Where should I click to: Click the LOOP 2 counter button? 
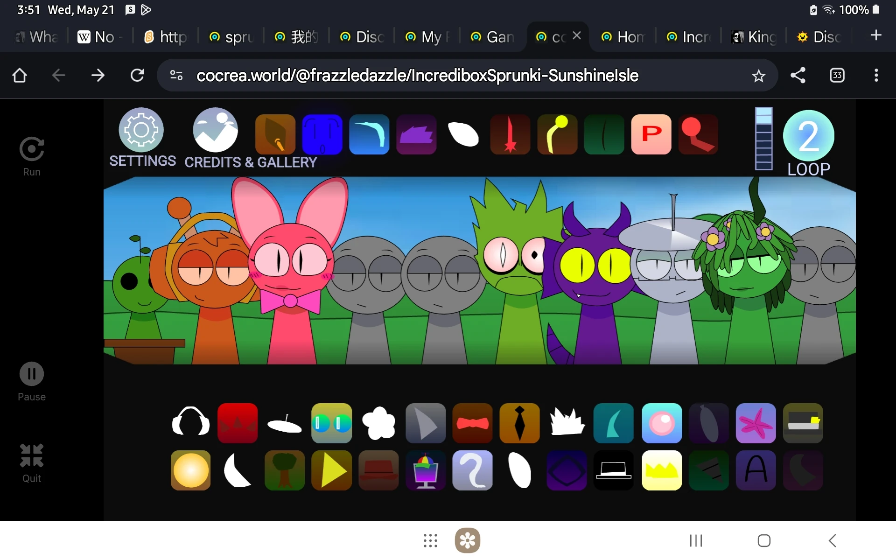tap(808, 136)
